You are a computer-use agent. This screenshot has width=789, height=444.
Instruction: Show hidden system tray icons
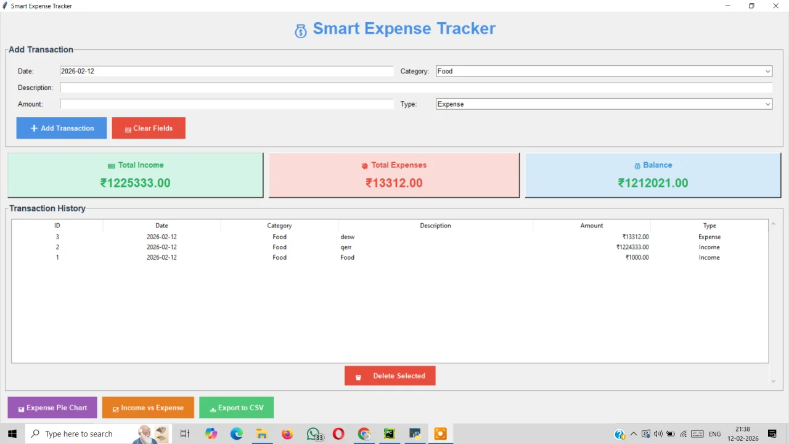tap(633, 434)
